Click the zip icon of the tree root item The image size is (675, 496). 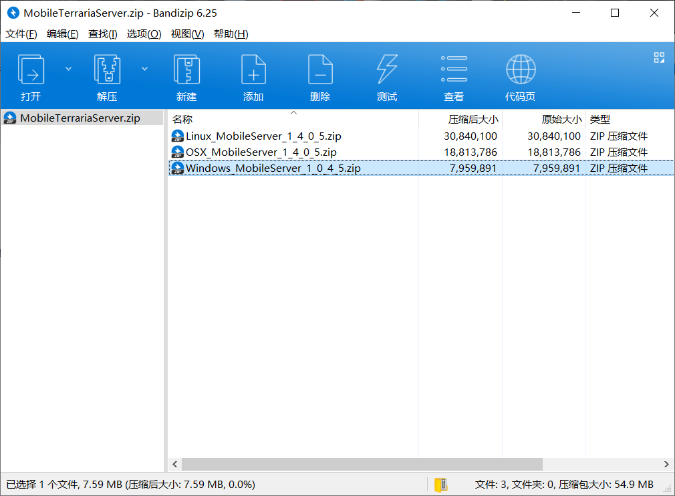[10, 118]
